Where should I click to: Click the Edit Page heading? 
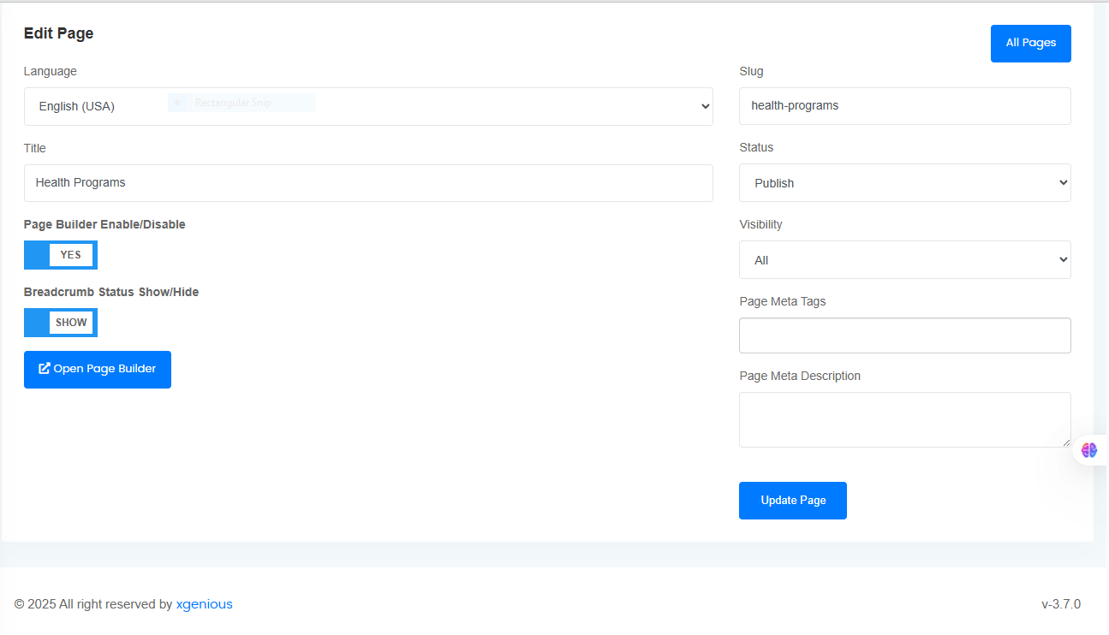[58, 33]
